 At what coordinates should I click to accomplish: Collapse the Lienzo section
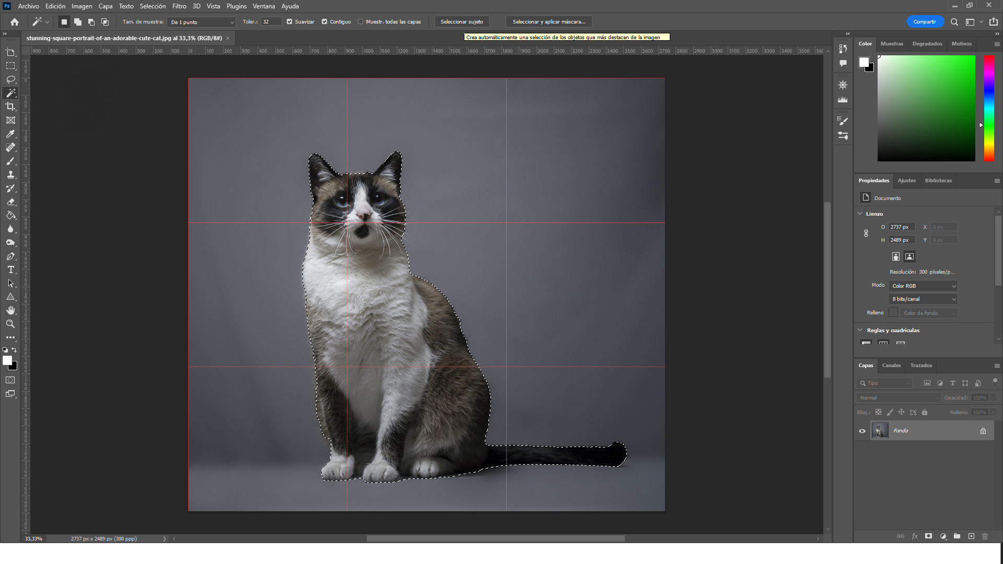tap(860, 214)
